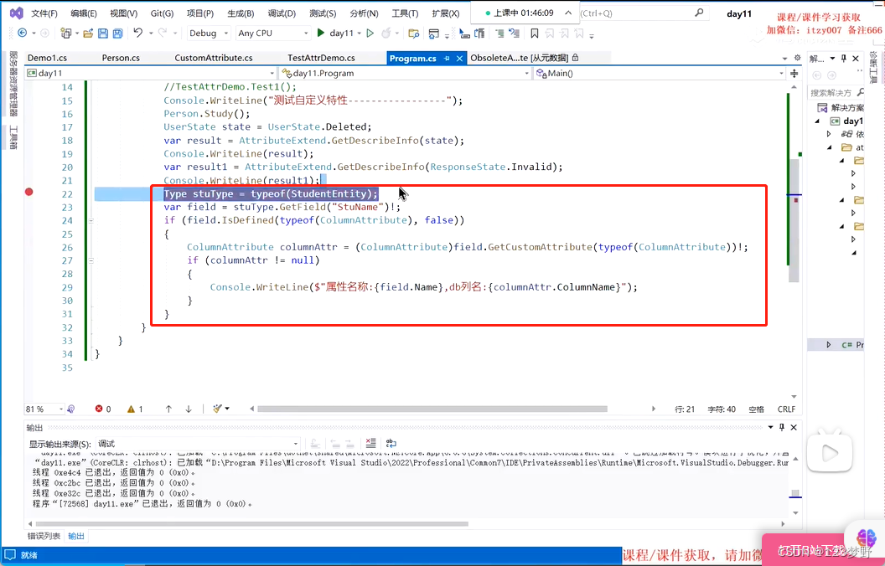Open the 服务器资源管理器 side tab
Screen dimensions: 885x566
(x=13, y=83)
